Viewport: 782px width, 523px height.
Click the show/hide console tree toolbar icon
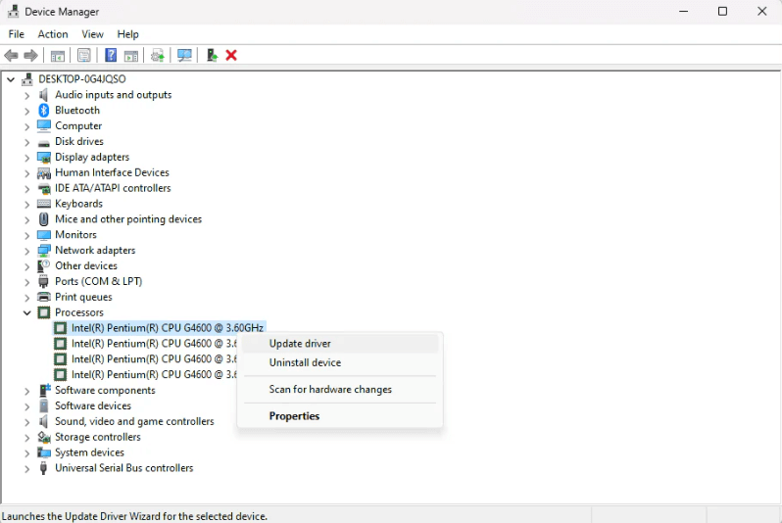point(58,56)
